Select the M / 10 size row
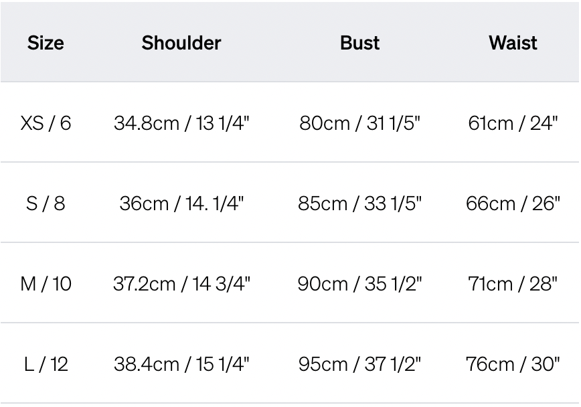Image resolution: width=581 pixels, height=407 pixels. tap(46, 284)
